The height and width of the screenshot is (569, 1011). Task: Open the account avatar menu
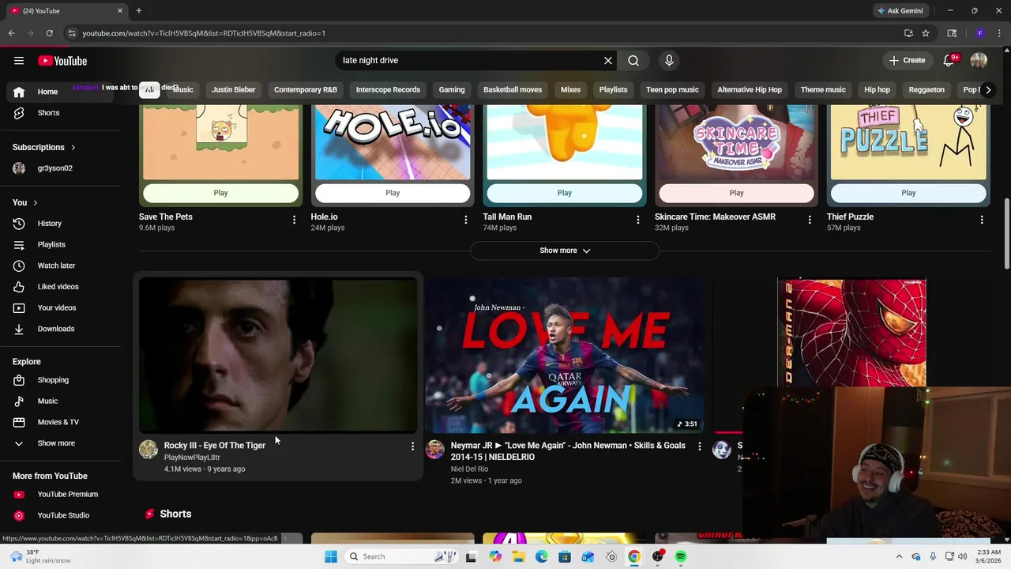coord(979,60)
